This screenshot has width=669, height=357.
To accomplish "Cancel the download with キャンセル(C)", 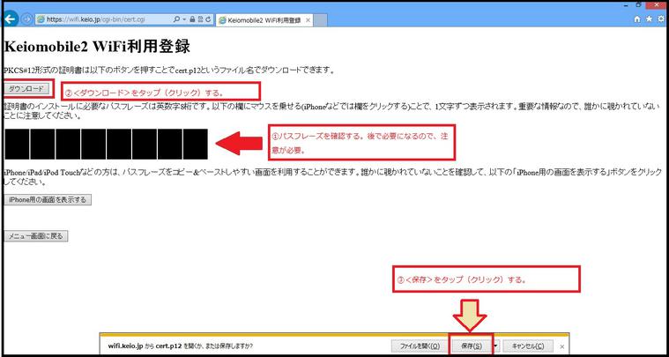I will point(527,346).
